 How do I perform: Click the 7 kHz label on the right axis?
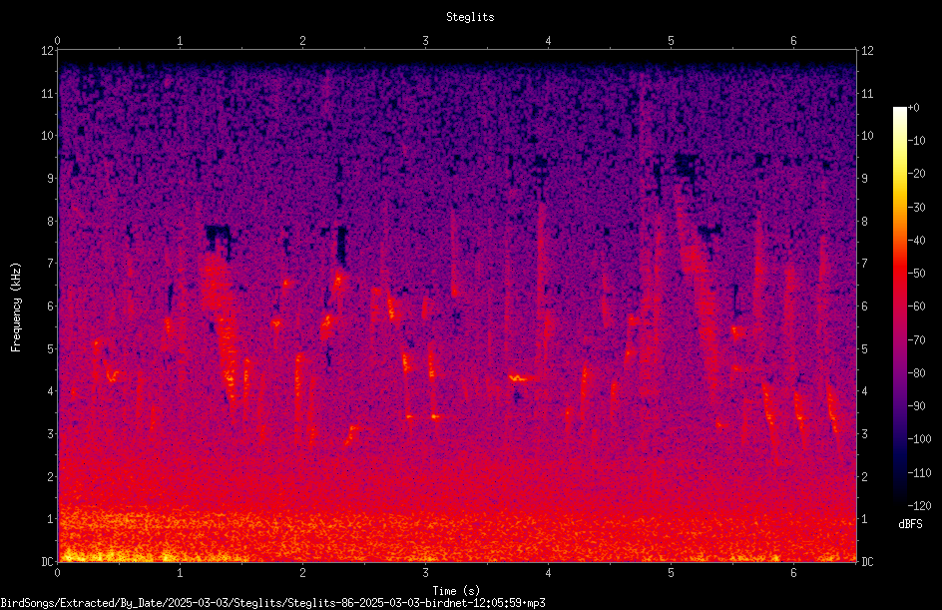tap(864, 264)
